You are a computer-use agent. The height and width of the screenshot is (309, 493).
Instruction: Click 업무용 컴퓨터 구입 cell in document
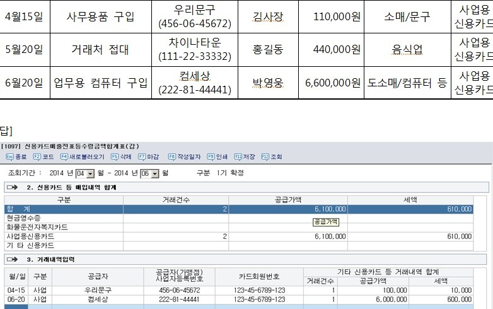[x=101, y=83]
